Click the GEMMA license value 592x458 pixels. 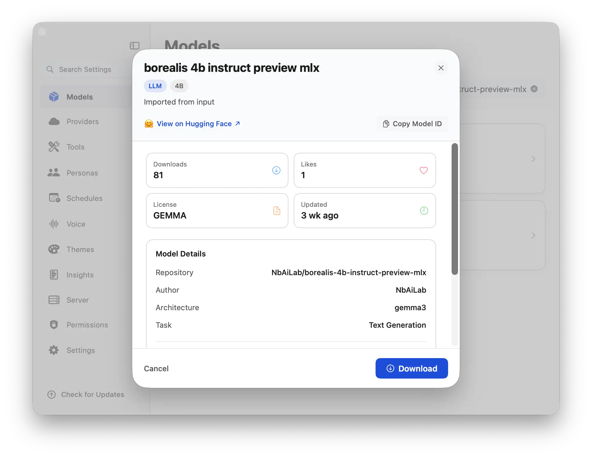click(170, 215)
